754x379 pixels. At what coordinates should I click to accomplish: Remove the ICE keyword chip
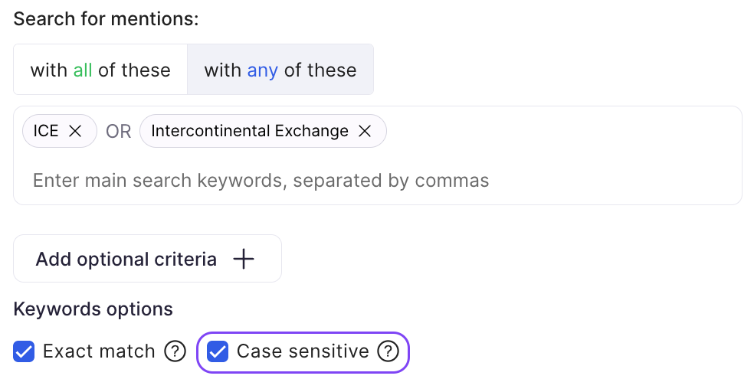coord(75,131)
